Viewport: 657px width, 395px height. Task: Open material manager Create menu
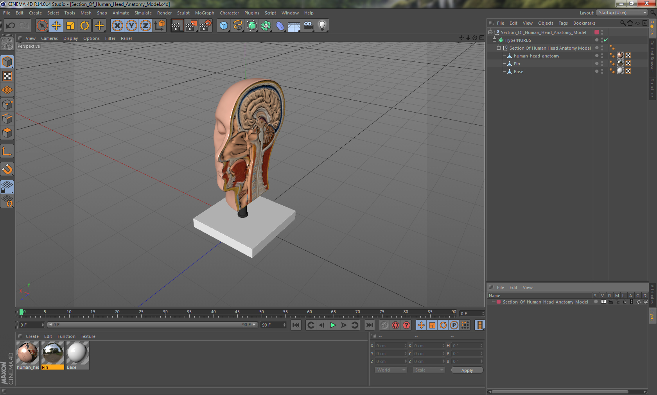32,336
